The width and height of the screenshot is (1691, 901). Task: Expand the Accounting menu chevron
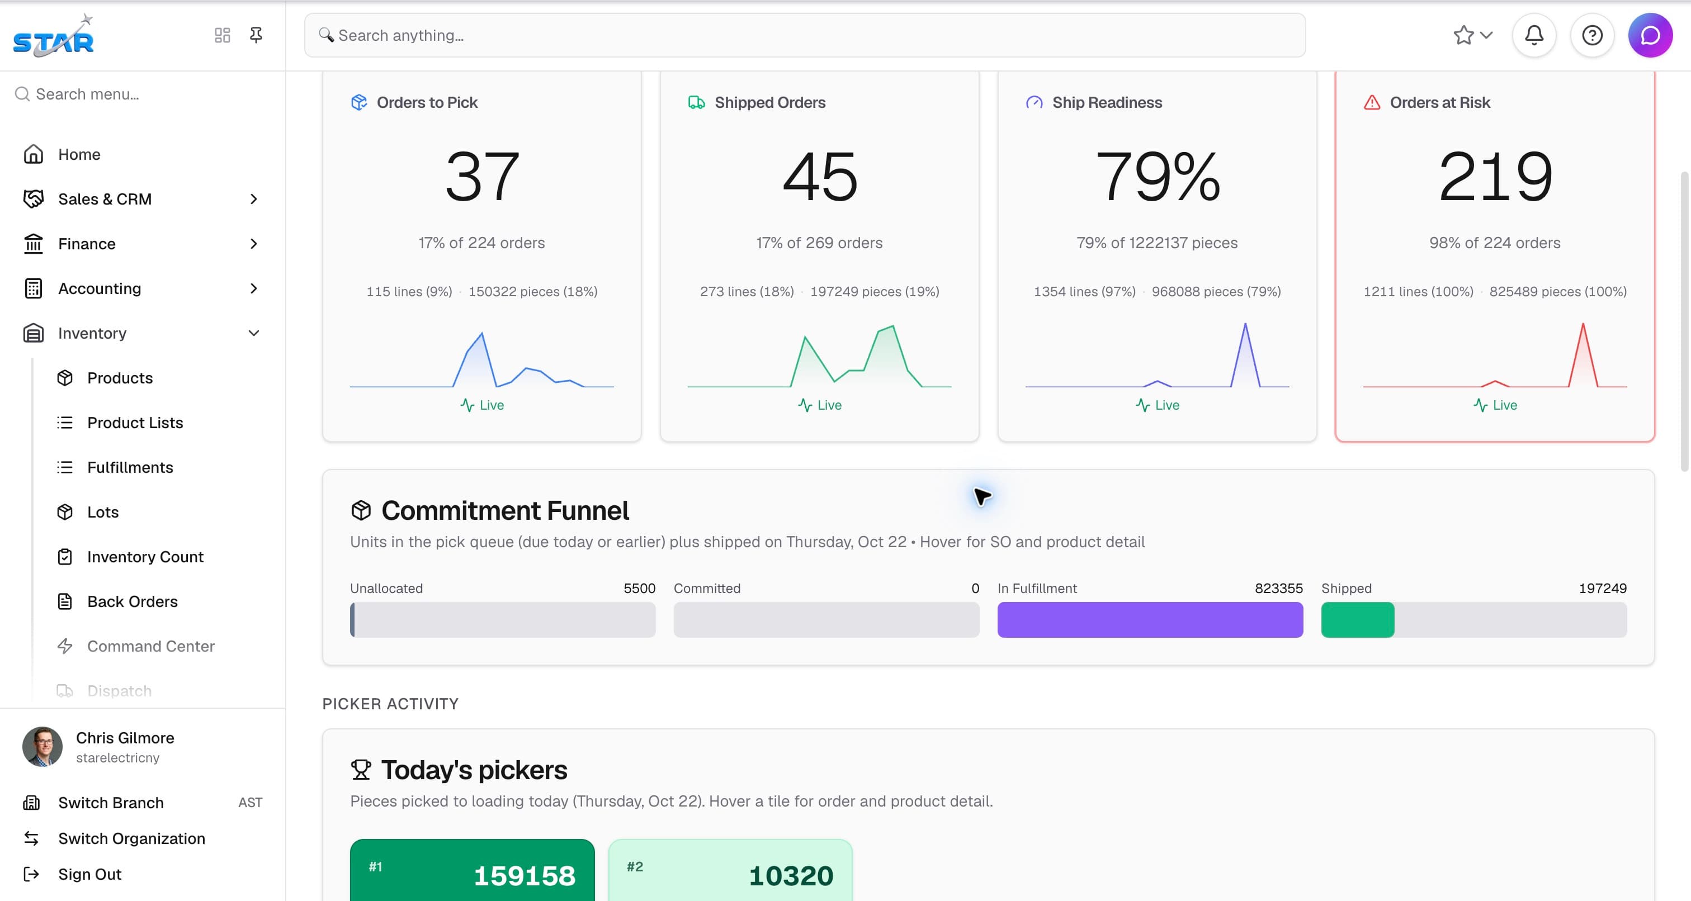click(254, 289)
